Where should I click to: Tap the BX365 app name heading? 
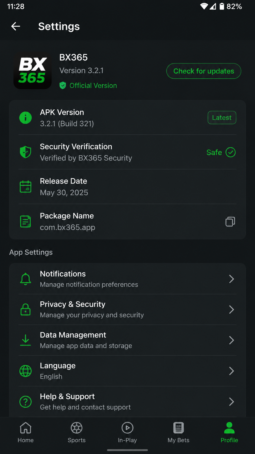(73, 57)
